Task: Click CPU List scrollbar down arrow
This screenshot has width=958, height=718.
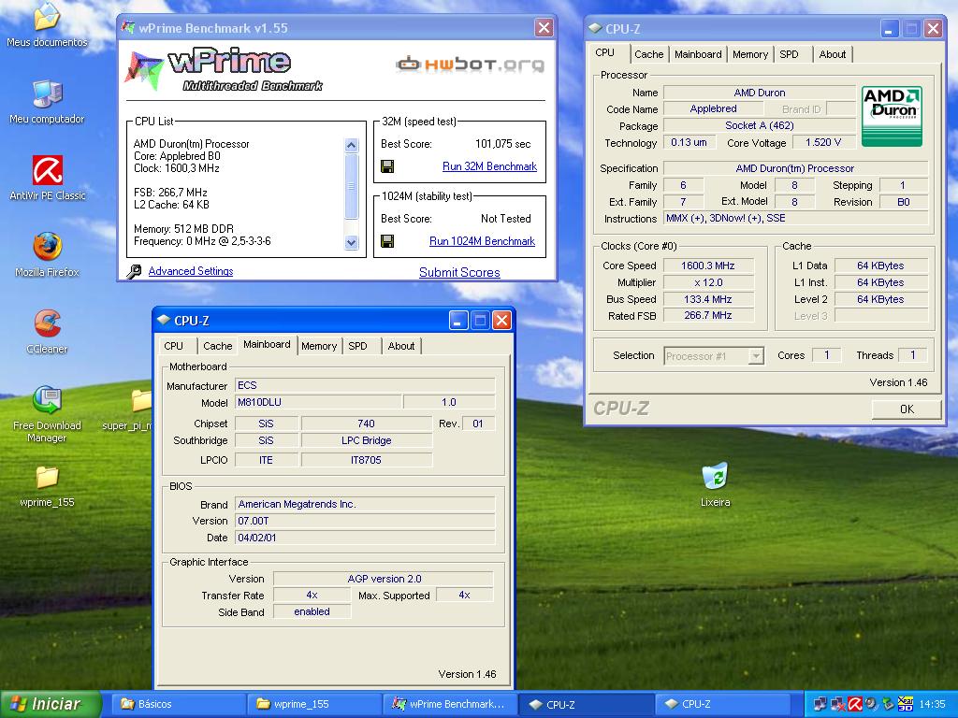Action: [352, 242]
